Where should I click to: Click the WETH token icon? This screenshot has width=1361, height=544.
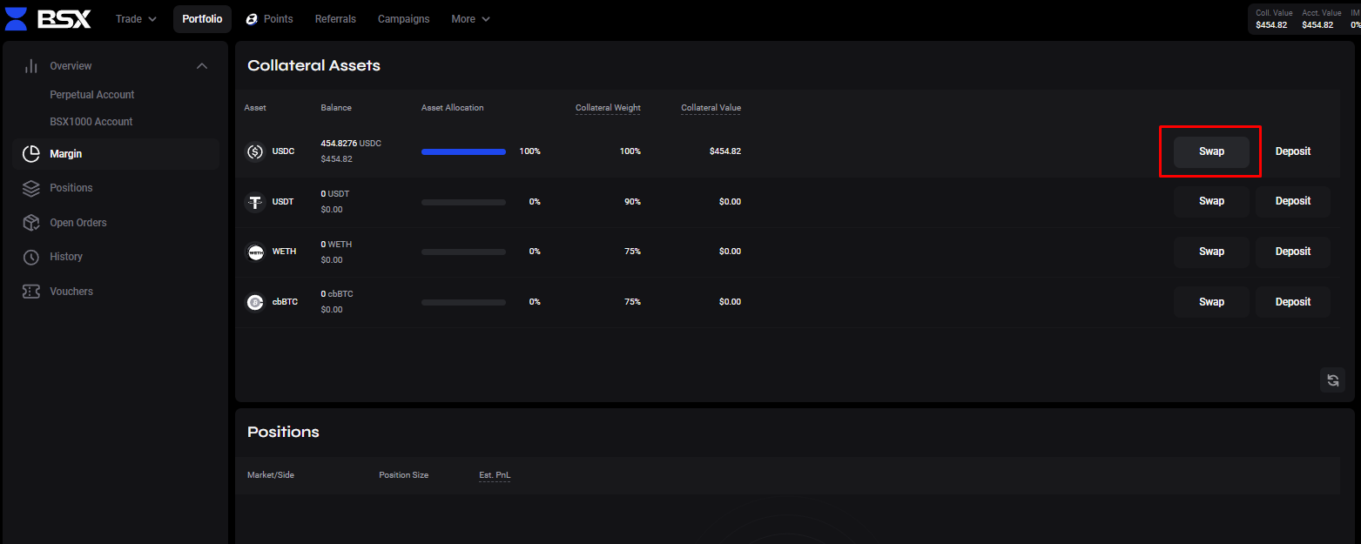pyautogui.click(x=255, y=252)
